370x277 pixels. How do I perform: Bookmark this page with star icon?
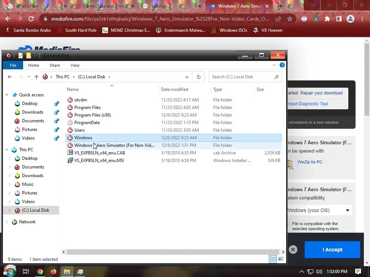(x=290, y=19)
